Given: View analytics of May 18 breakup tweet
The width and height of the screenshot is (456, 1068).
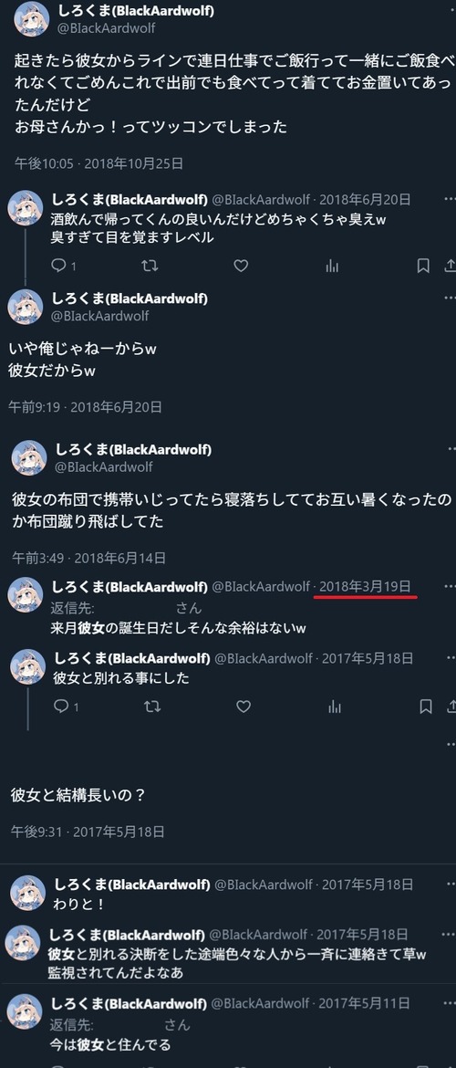Looking at the screenshot, I should tap(335, 707).
